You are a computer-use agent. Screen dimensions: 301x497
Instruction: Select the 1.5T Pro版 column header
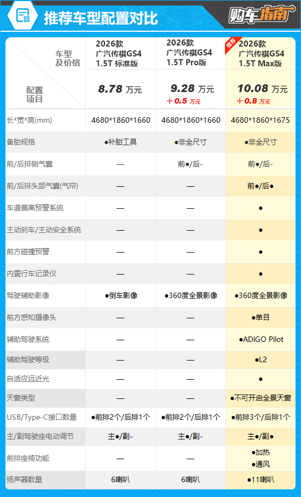tap(189, 53)
